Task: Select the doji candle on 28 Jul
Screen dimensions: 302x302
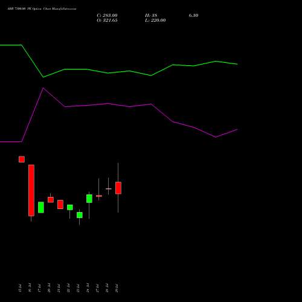Action: point(109,188)
